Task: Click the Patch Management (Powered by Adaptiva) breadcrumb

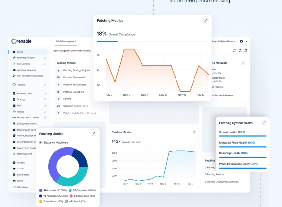Action: pos(72,51)
